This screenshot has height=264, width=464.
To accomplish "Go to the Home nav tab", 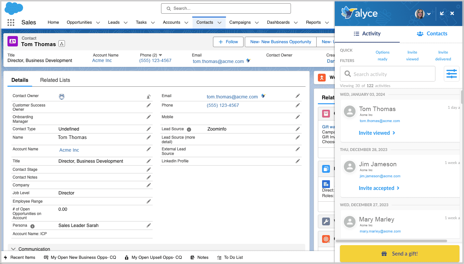I will [x=53, y=22].
